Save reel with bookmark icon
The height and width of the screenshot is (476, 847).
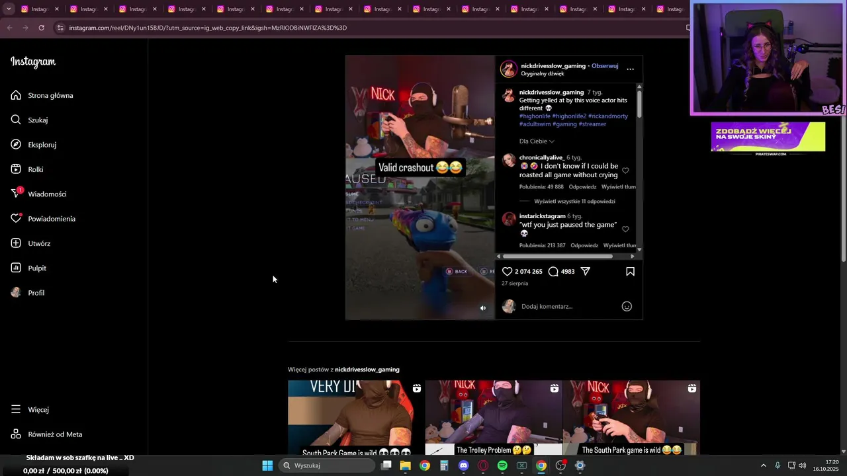pyautogui.click(x=630, y=271)
